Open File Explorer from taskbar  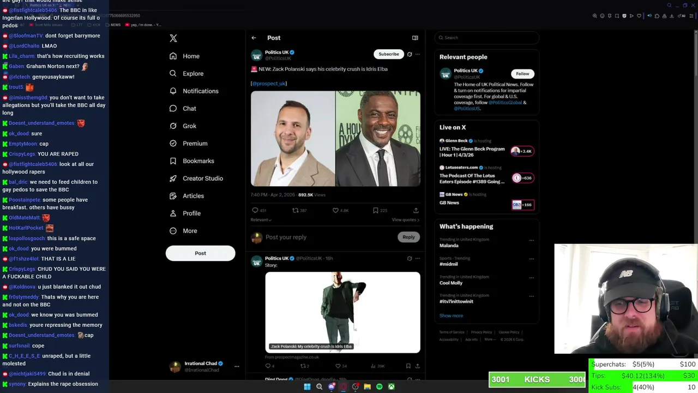(367, 387)
